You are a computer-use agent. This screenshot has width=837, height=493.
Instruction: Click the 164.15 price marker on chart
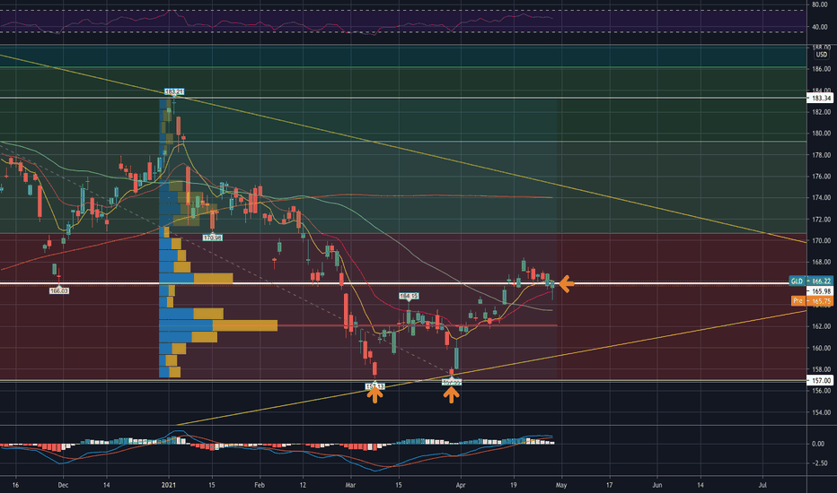point(409,296)
